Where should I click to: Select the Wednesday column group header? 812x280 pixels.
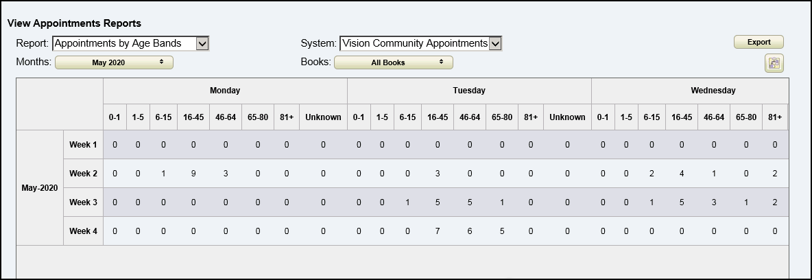pyautogui.click(x=713, y=91)
